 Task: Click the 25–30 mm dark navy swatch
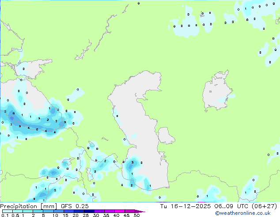89,211
